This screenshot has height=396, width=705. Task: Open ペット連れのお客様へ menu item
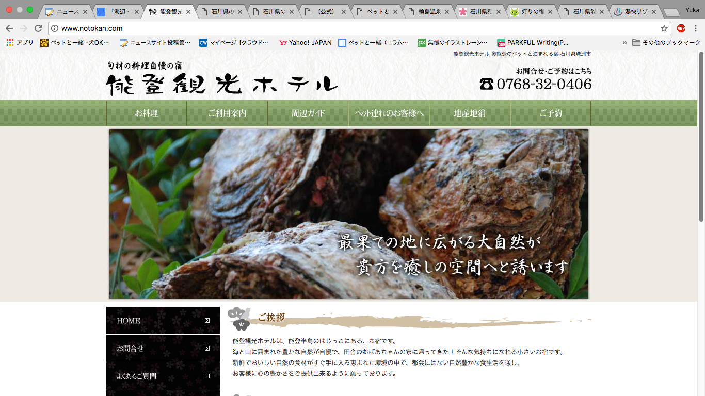(389, 113)
